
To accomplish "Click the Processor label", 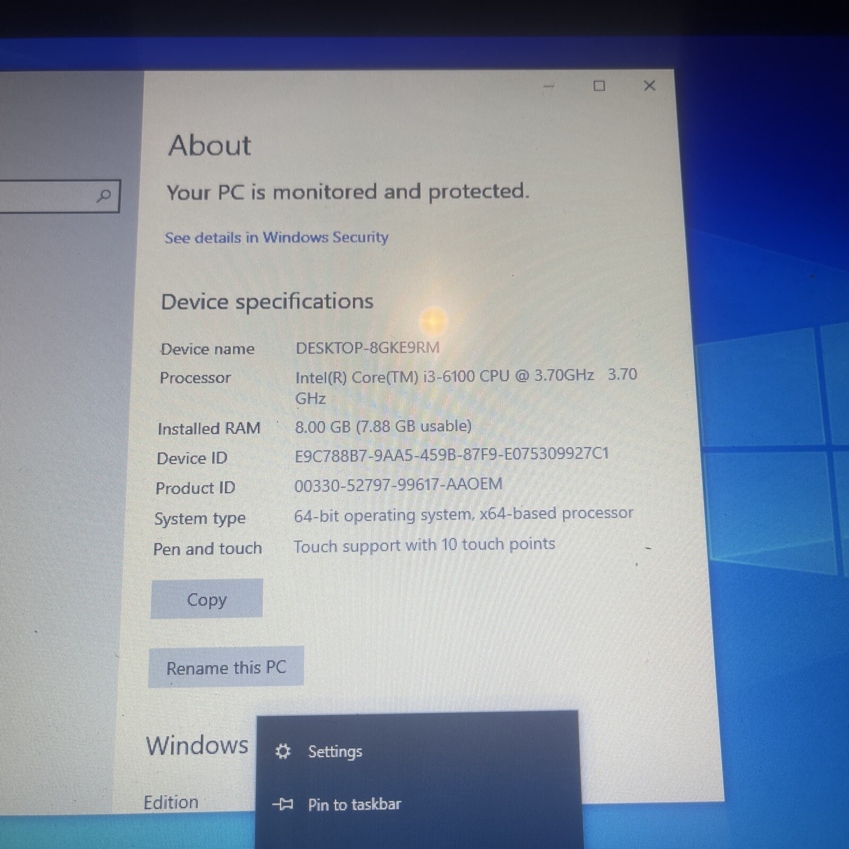I will point(195,378).
